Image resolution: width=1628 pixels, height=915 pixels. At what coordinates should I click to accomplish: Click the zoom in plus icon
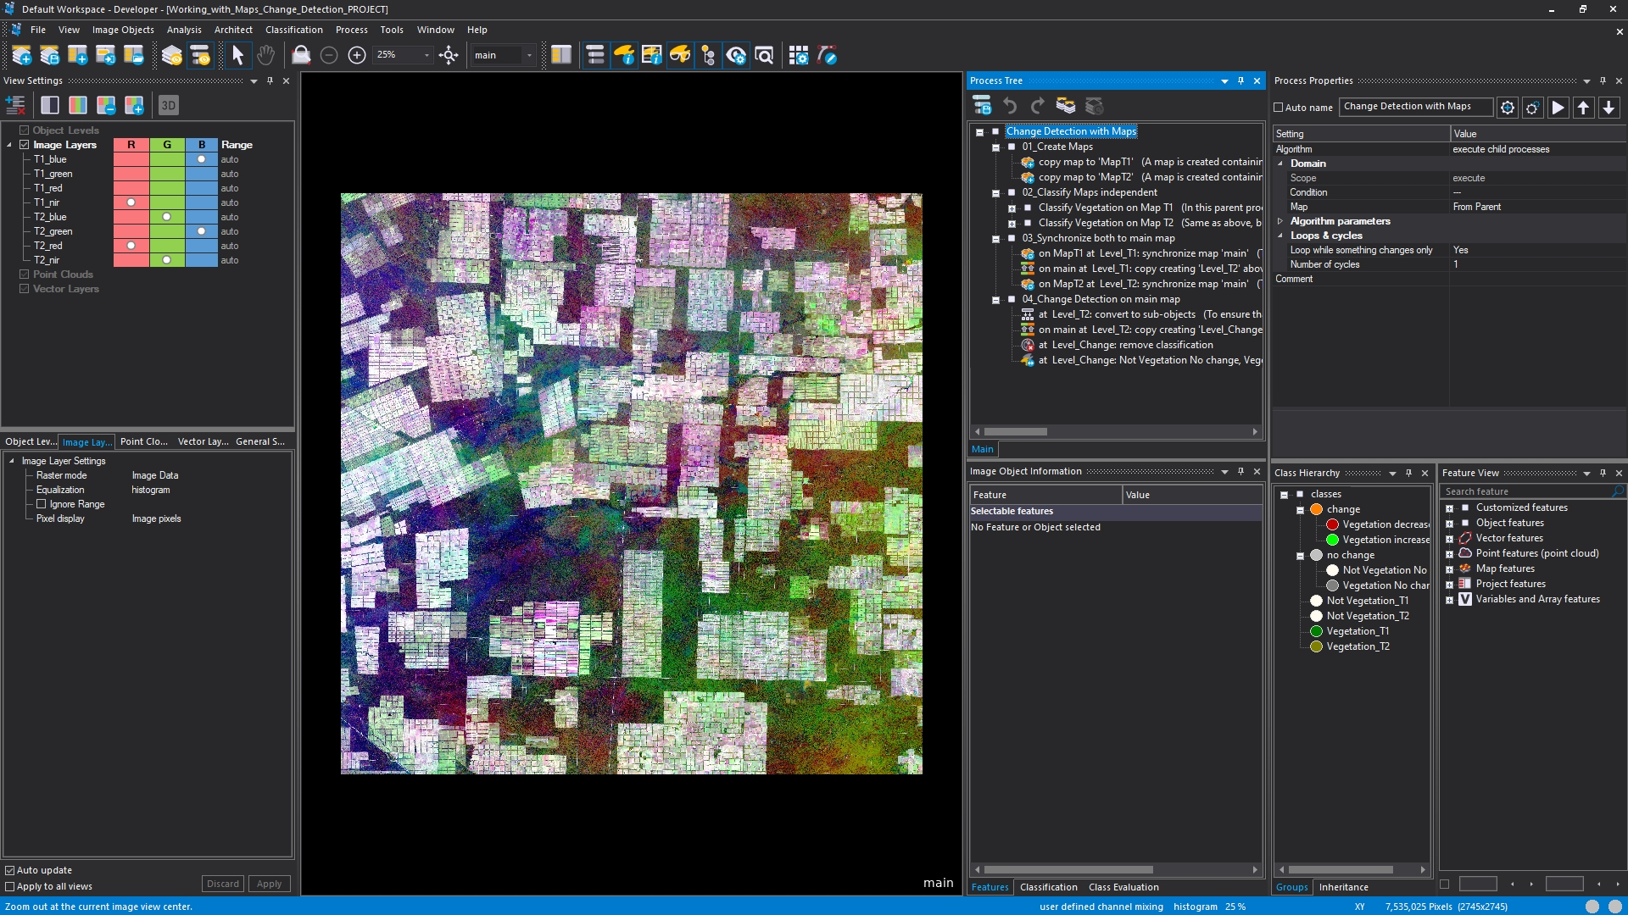(357, 56)
